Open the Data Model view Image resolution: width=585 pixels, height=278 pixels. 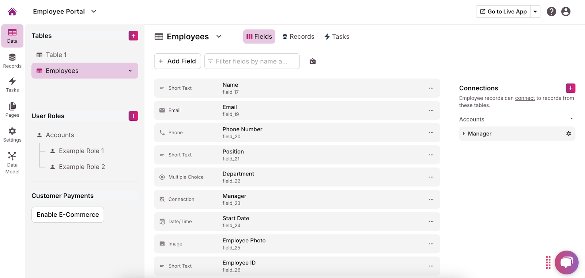coord(12,163)
